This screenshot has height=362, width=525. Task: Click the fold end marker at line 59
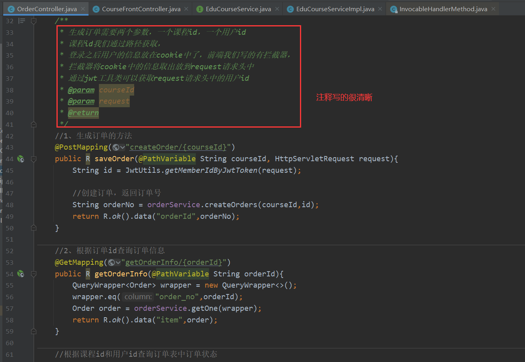[x=34, y=331]
